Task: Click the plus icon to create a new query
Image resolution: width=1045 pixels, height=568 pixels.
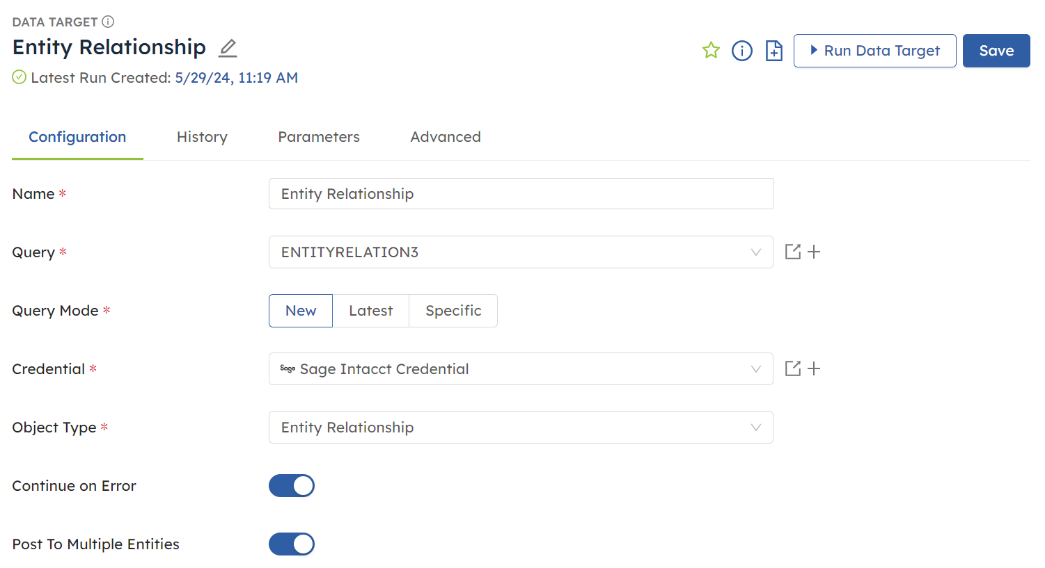Action: (814, 252)
